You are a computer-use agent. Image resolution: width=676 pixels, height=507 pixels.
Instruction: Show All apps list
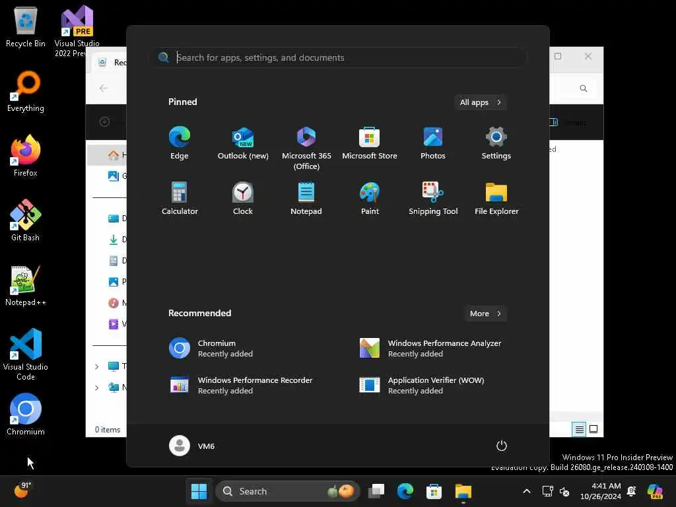coord(481,102)
